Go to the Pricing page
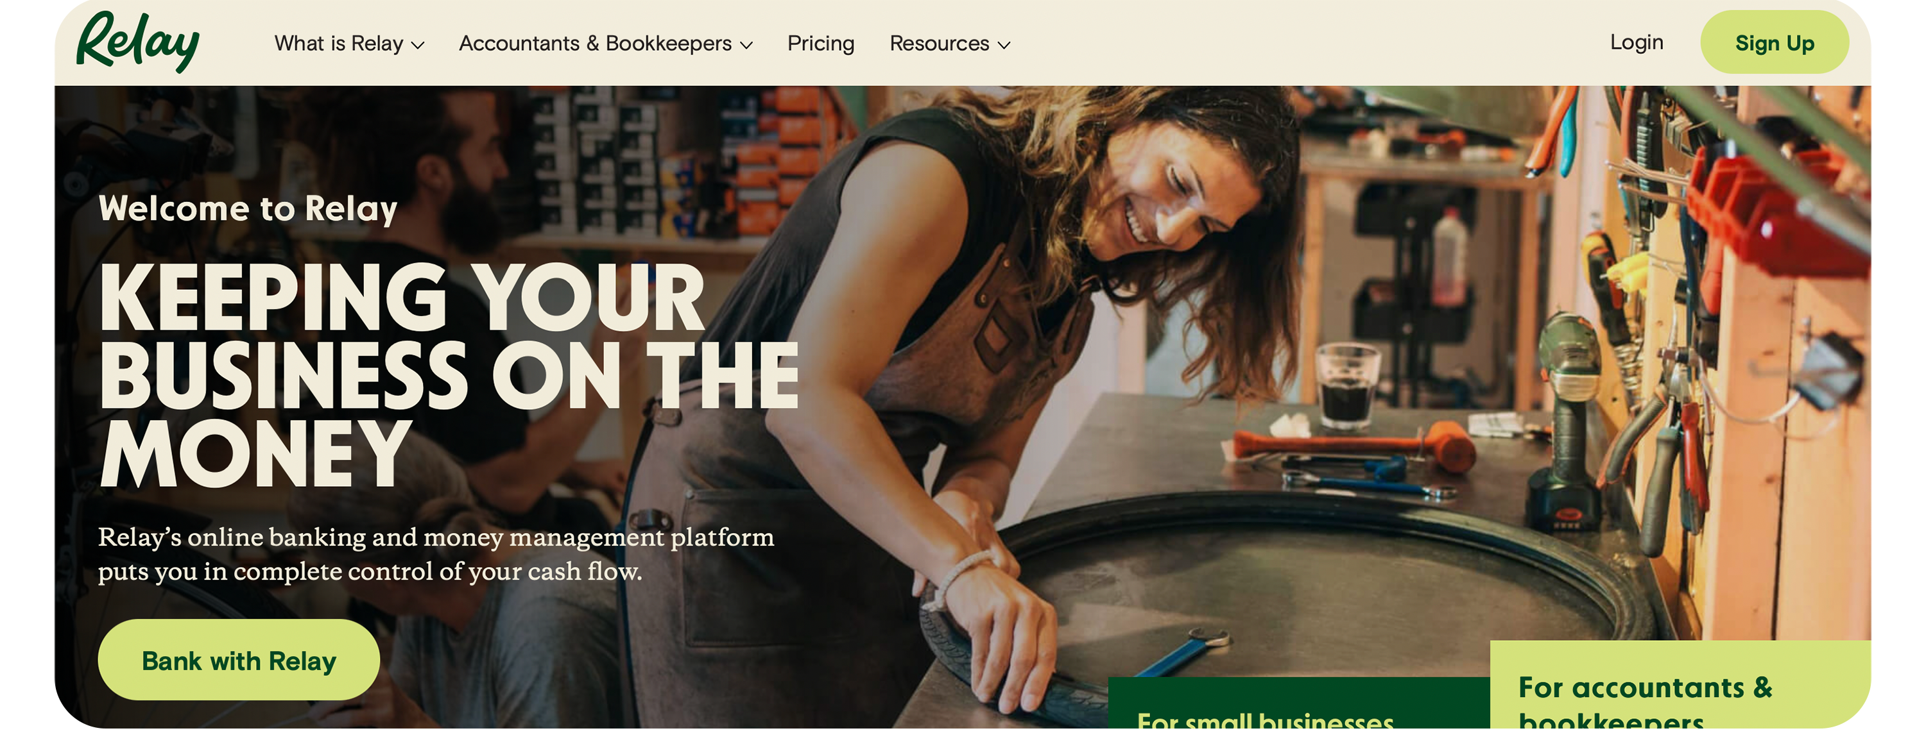This screenshot has width=1926, height=733. [820, 44]
